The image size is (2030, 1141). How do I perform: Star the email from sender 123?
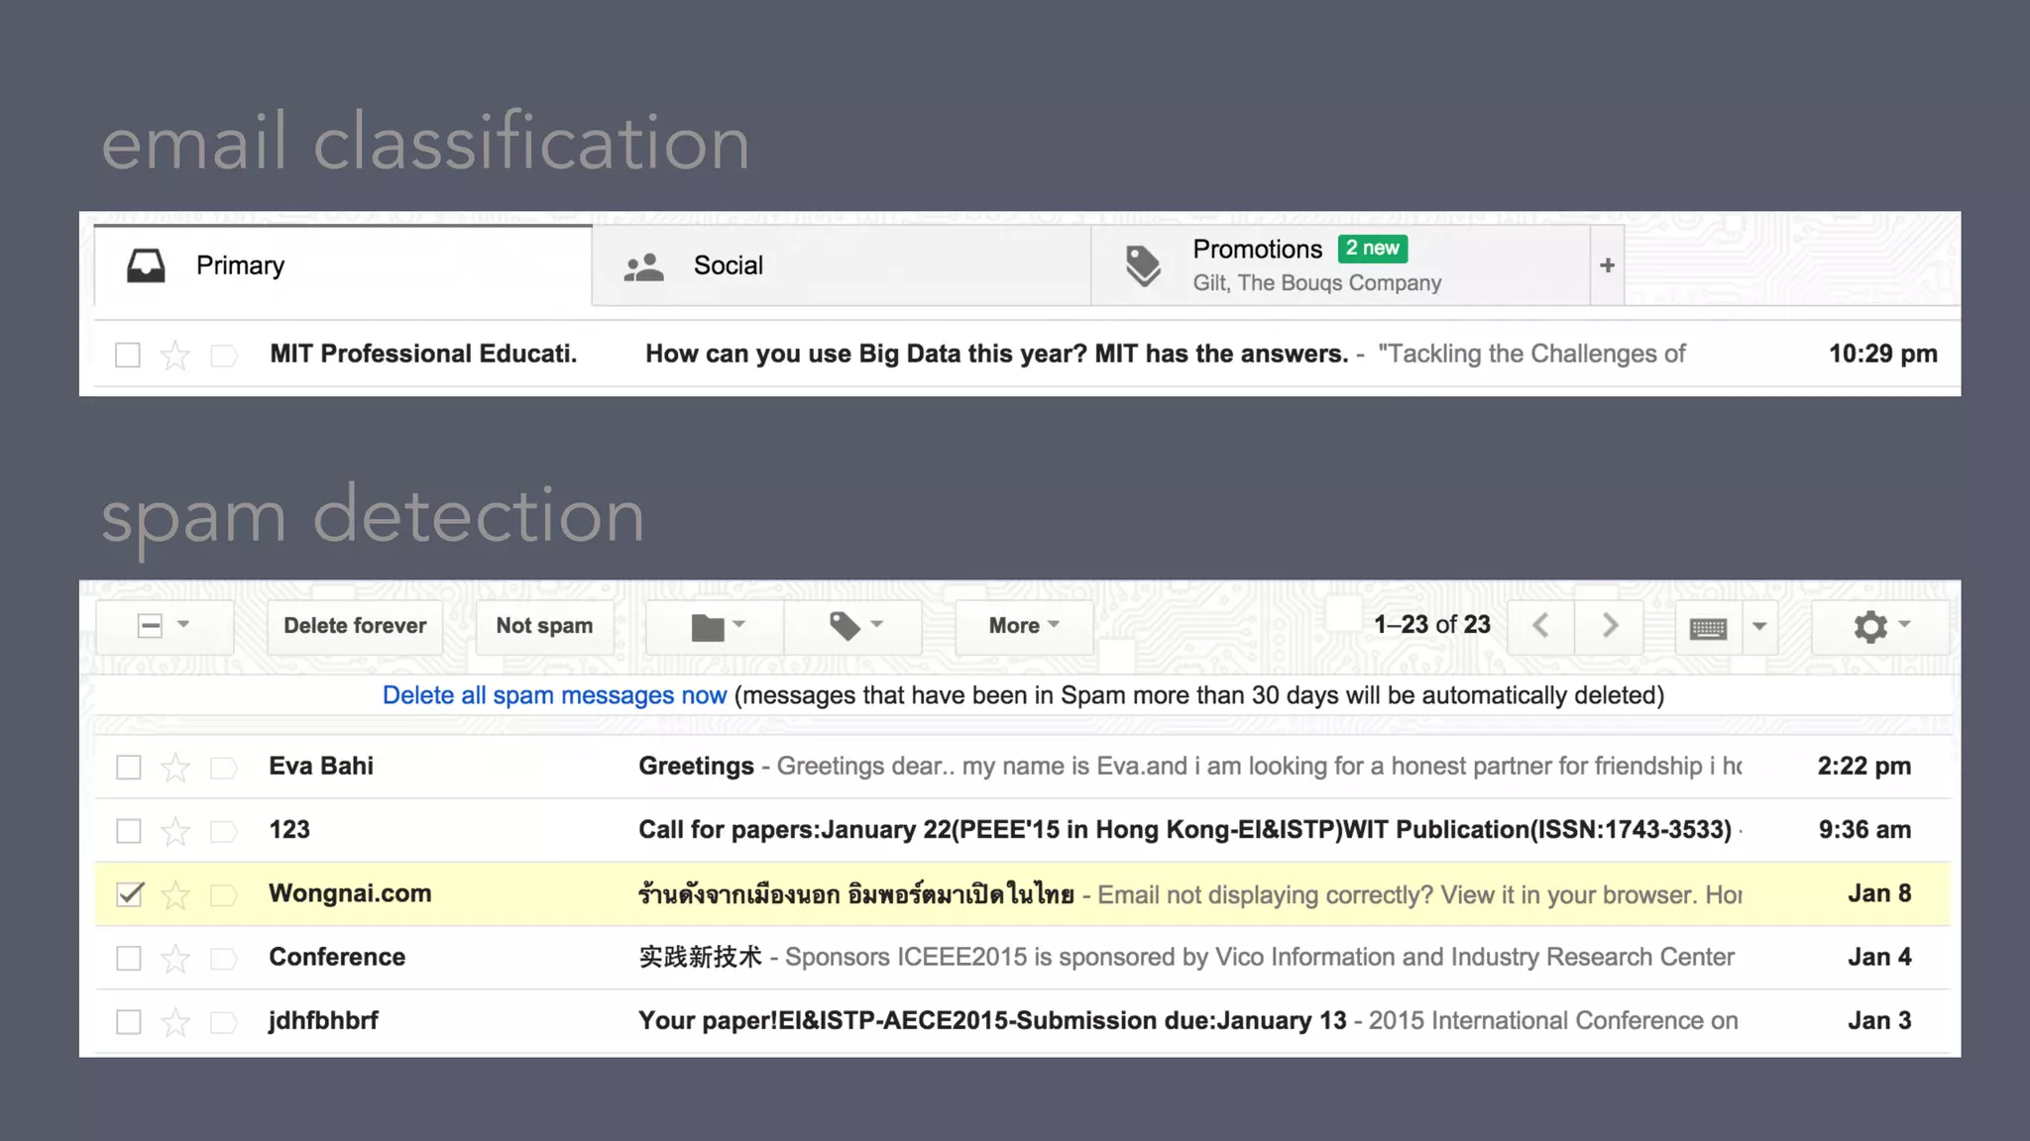pos(175,831)
